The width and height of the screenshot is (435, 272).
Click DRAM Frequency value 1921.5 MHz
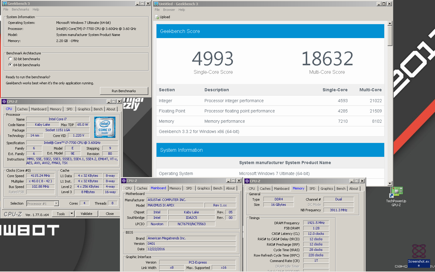(x=316, y=223)
